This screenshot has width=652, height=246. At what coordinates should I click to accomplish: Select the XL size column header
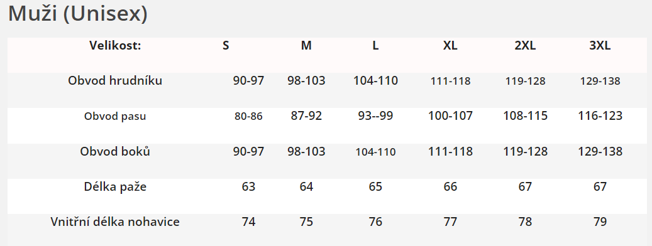coord(450,46)
